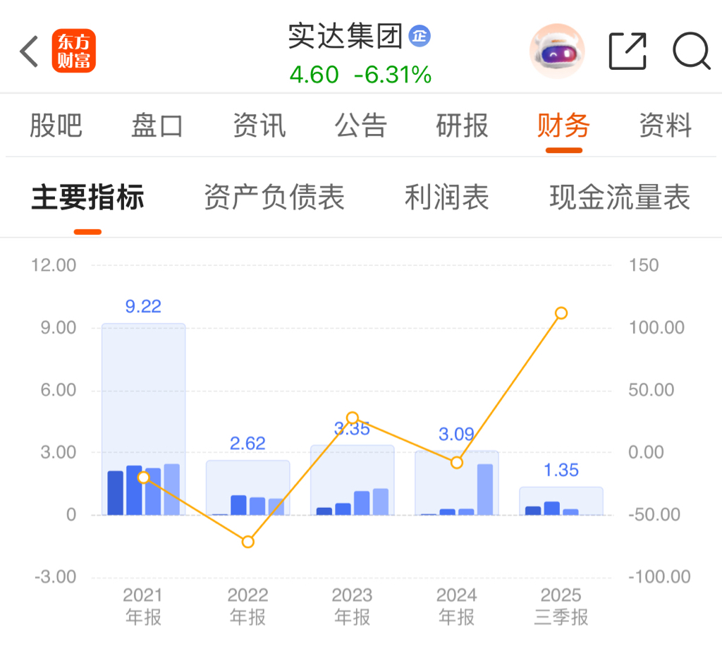Tap the 2025 orange line point
The width and height of the screenshot is (722, 656).
561,313
